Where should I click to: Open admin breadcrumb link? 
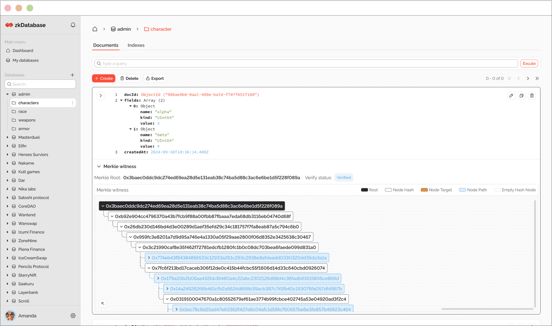coord(121,29)
